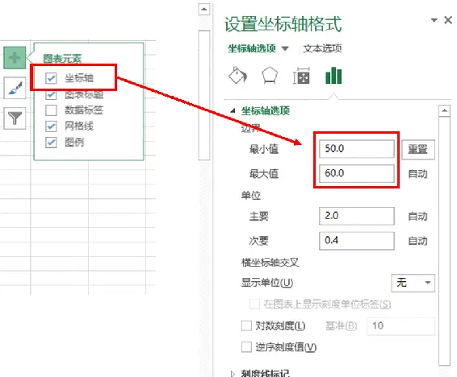Viewport: 457px width, 377px height.
Task: Select the Effects pentagon icon
Action: [270, 76]
